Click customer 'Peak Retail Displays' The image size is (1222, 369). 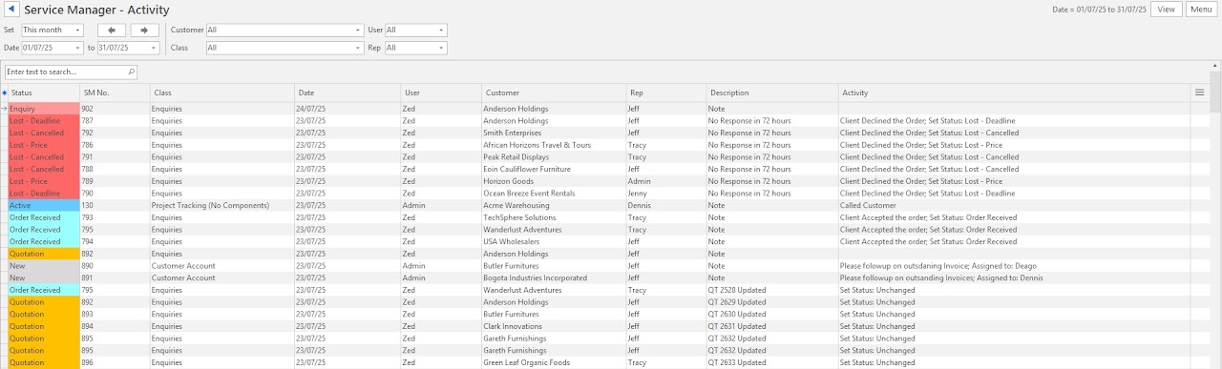tap(518, 157)
